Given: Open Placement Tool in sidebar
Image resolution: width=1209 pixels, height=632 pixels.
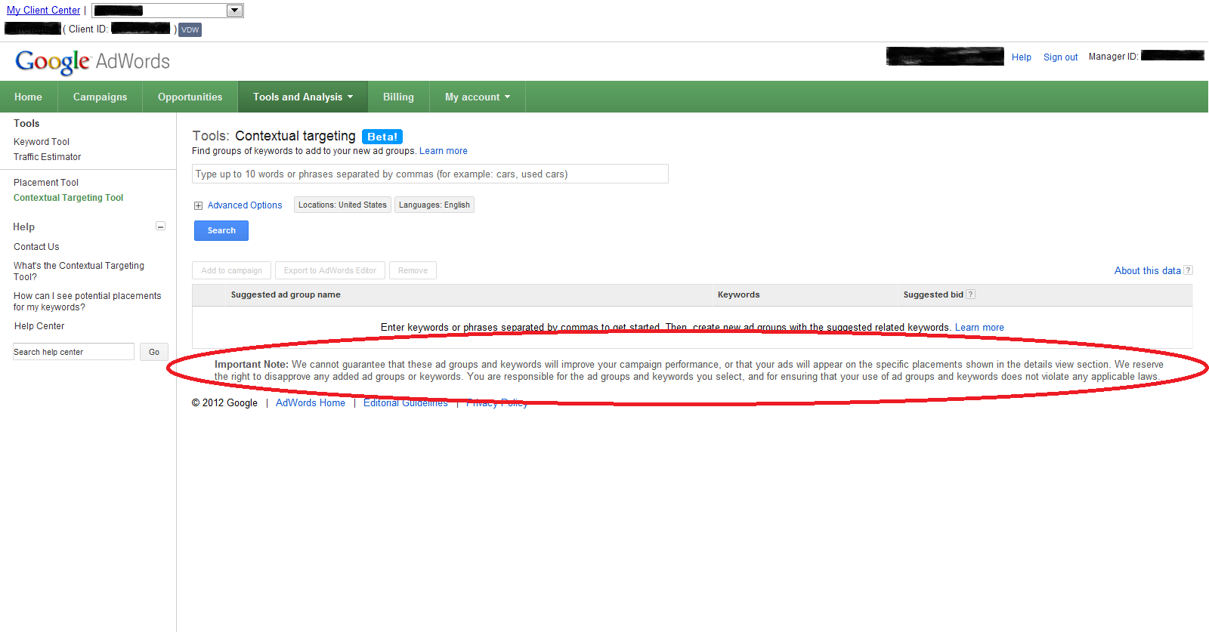Looking at the screenshot, I should [46, 183].
